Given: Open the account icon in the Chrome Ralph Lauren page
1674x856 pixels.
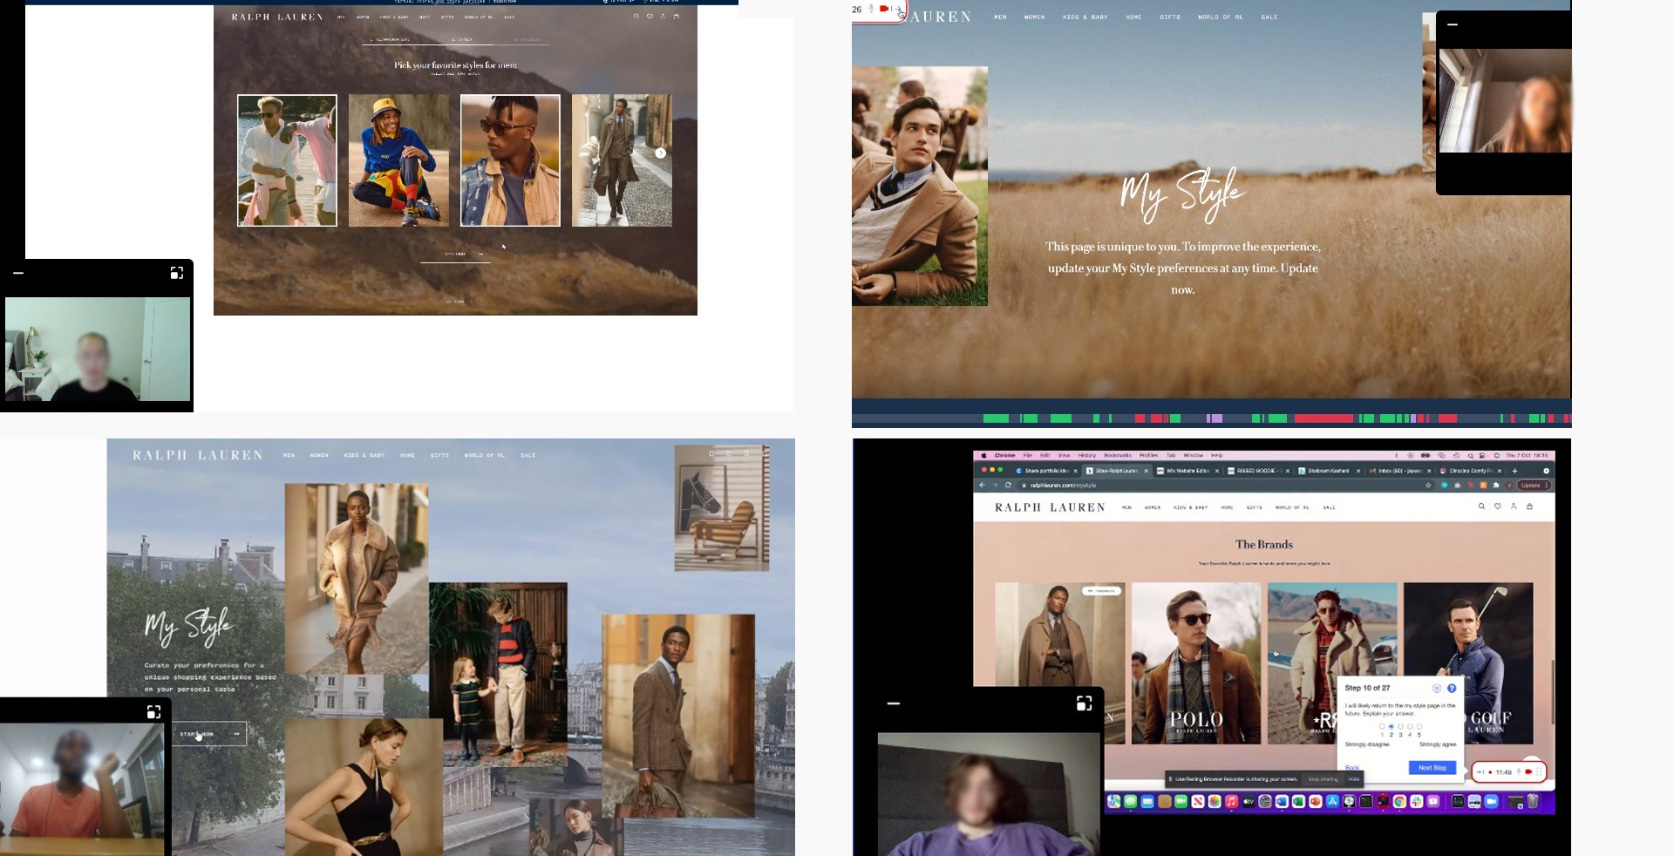Looking at the screenshot, I should coord(1514,506).
